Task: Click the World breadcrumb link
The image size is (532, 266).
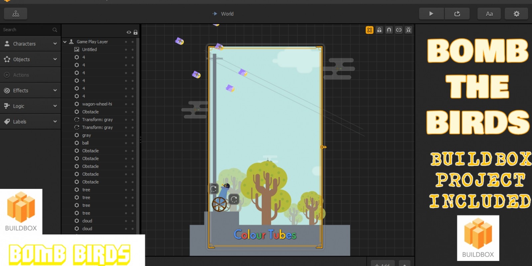Action: pyautogui.click(x=227, y=14)
